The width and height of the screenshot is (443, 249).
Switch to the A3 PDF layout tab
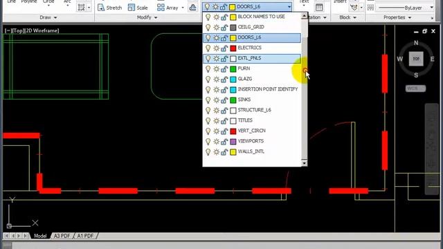(x=62, y=236)
